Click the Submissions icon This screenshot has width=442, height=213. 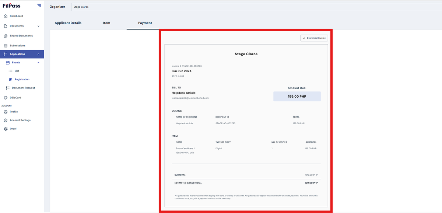[x=6, y=46]
